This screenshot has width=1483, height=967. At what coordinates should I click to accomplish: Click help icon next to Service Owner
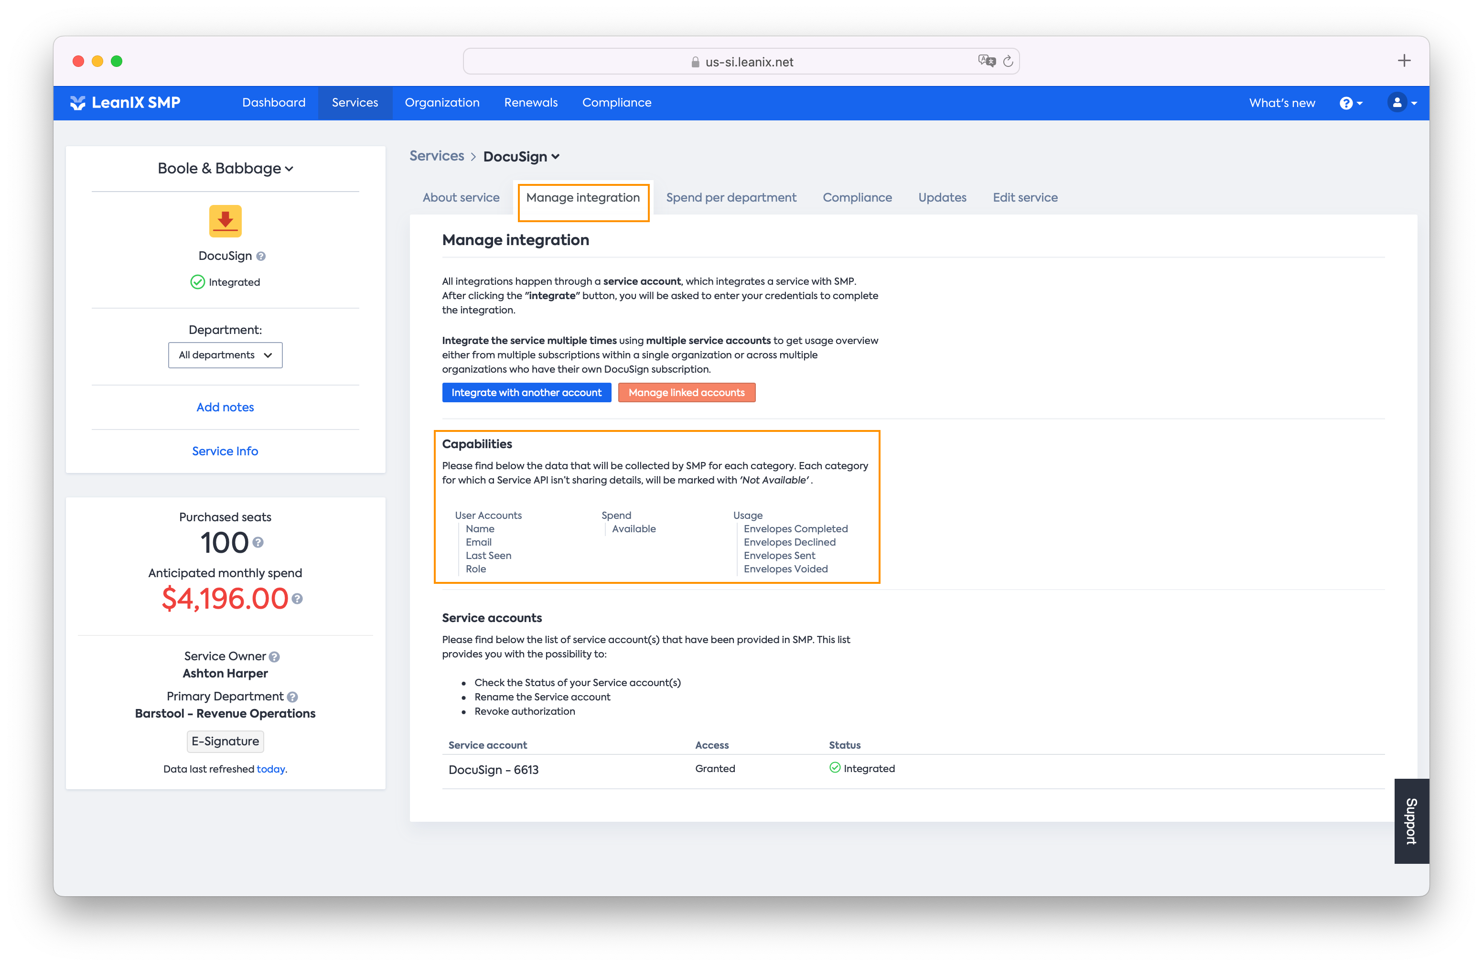[274, 657]
